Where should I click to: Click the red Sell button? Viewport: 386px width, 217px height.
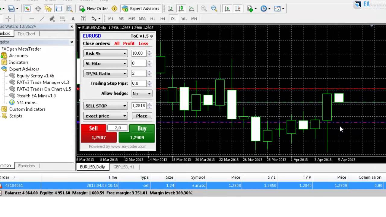[x=99, y=133]
